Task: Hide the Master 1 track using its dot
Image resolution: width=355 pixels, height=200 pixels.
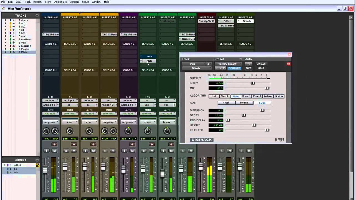Action: coord(5,46)
